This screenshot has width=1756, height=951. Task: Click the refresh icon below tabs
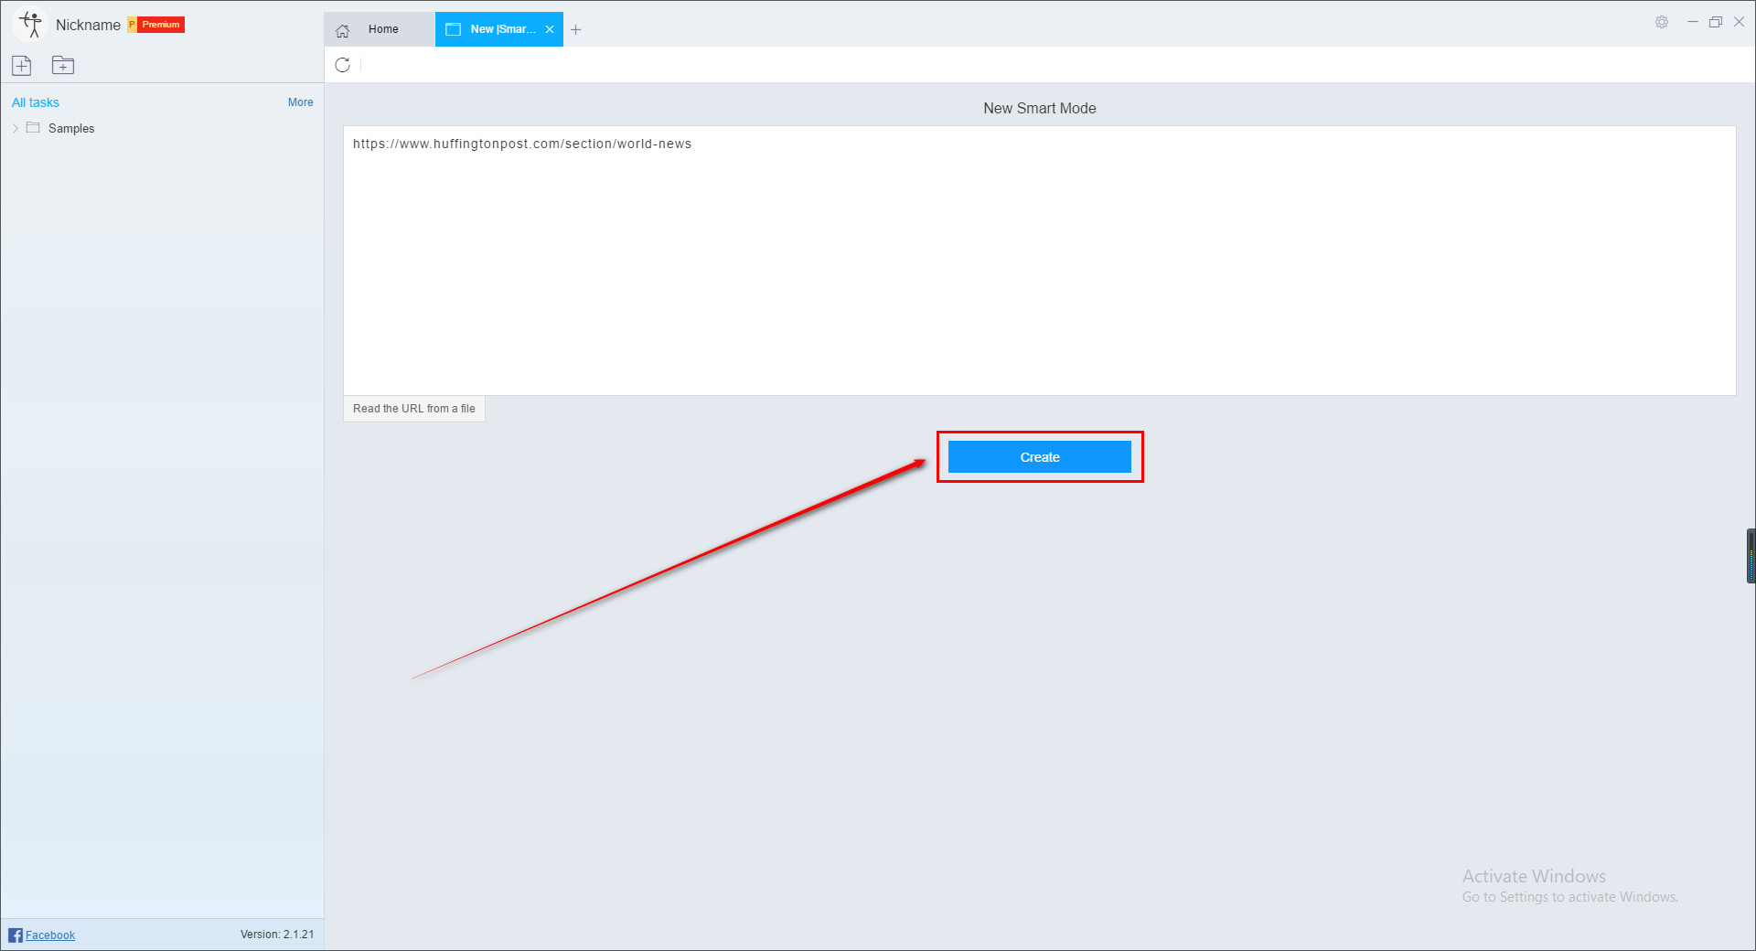click(x=343, y=65)
